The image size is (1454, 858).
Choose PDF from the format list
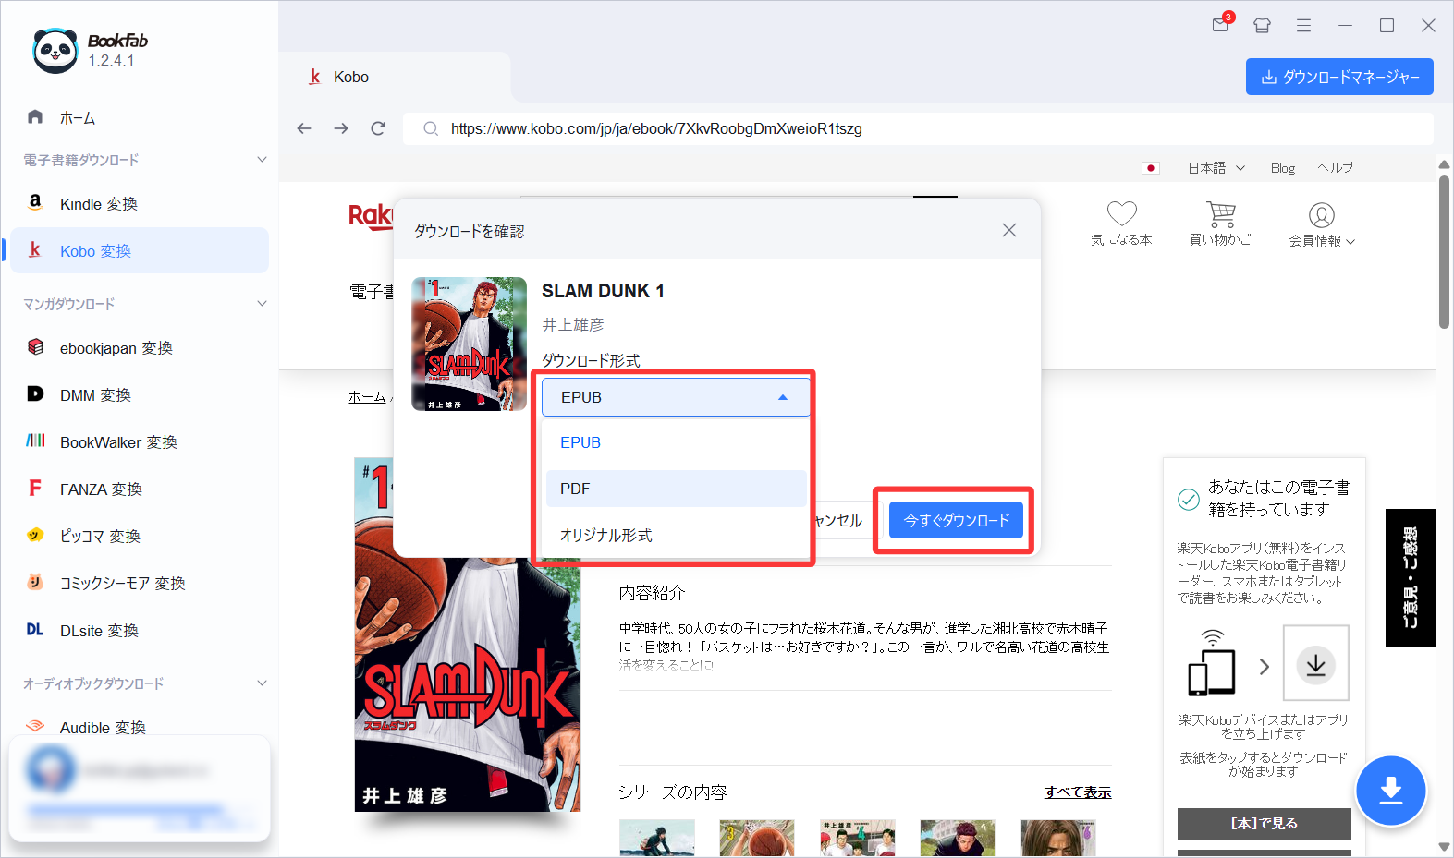(676, 489)
